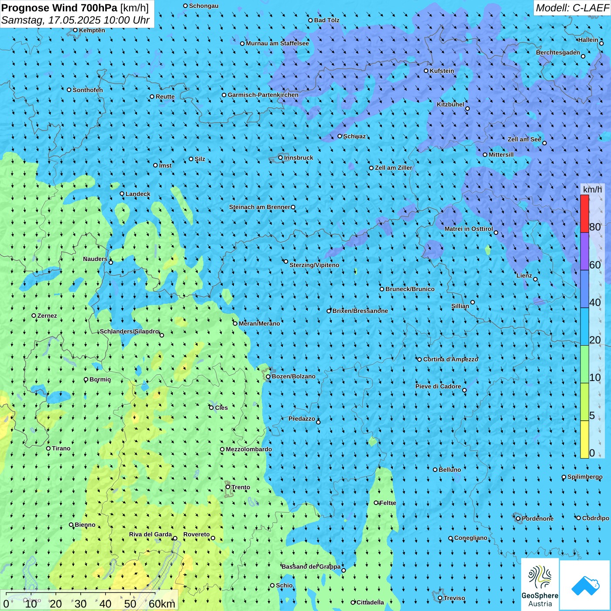Viewport: 611px width, 611px height.
Task: Click the Spilimbergo label
Action: coord(585,477)
